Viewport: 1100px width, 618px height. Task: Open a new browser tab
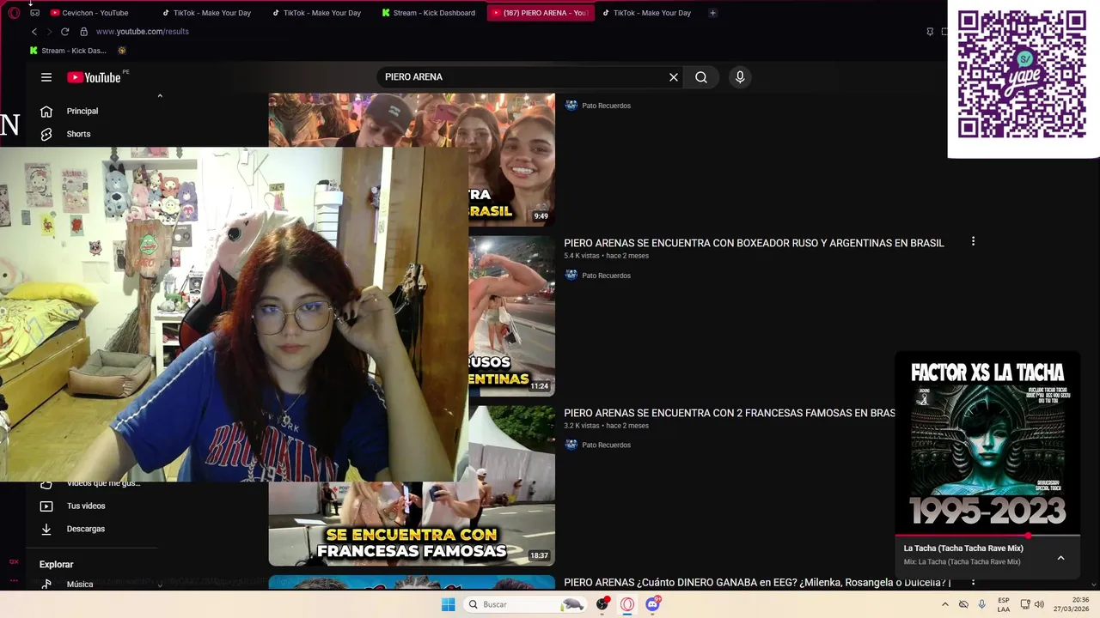(x=712, y=13)
